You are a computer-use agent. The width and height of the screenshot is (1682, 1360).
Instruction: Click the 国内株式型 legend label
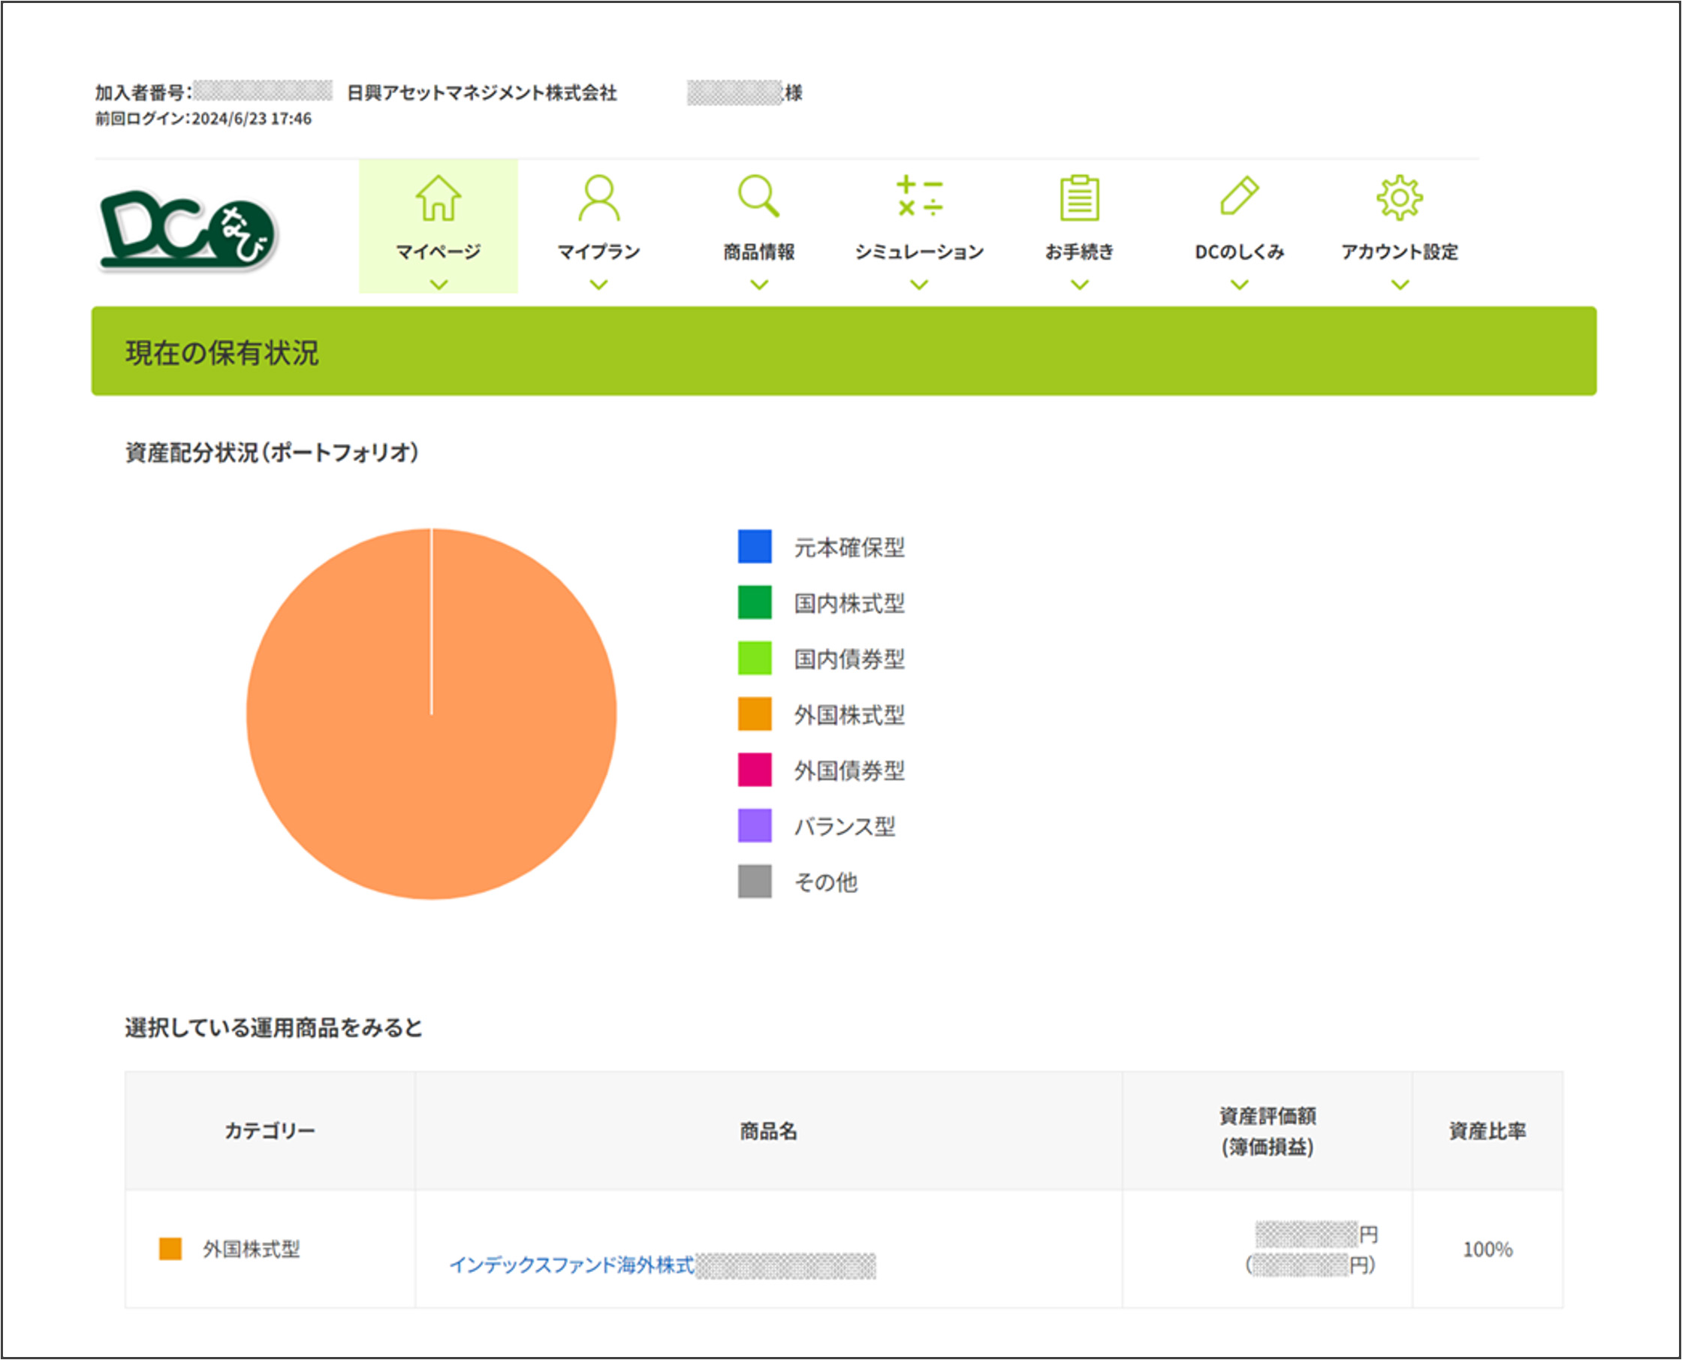pos(849,603)
